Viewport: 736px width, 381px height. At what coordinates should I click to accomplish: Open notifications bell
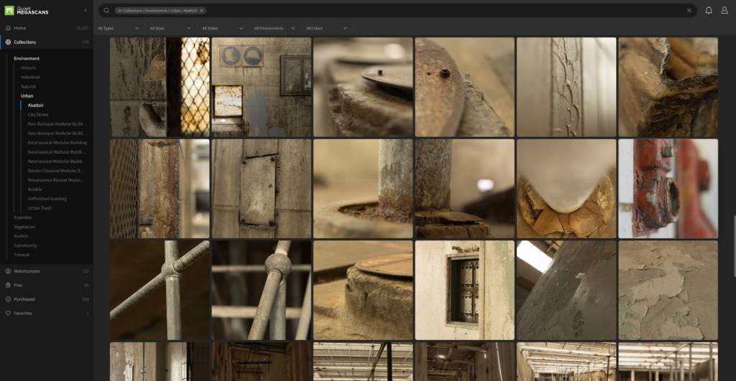[x=709, y=10]
